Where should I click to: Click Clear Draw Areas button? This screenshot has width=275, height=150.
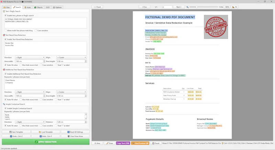point(75,136)
